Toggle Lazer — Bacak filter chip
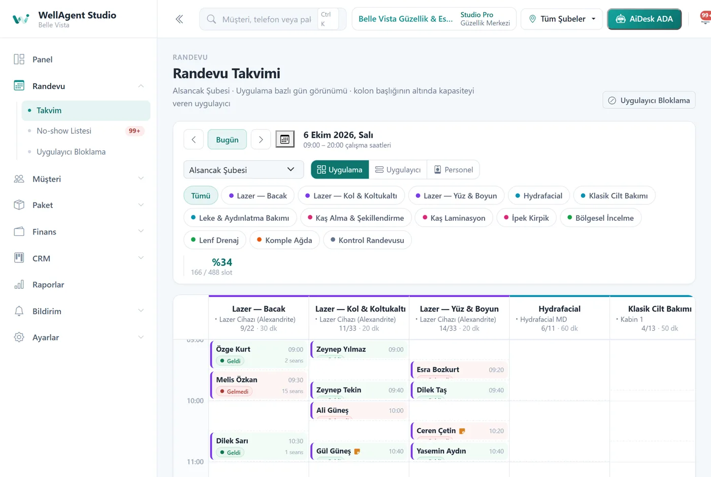Screen dimensions: 711x477 pyautogui.click(x=257, y=196)
